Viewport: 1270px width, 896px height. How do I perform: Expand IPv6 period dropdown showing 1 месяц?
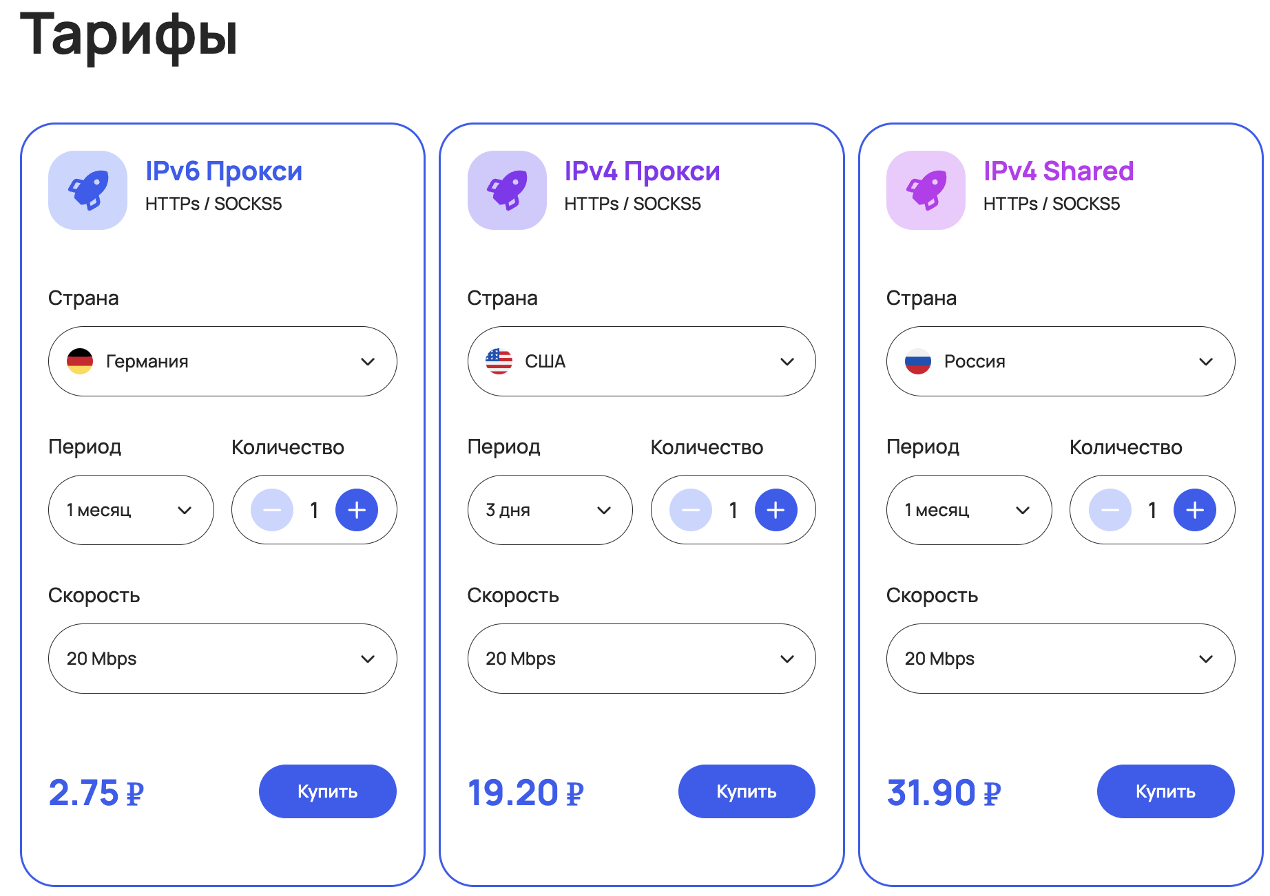tap(131, 510)
